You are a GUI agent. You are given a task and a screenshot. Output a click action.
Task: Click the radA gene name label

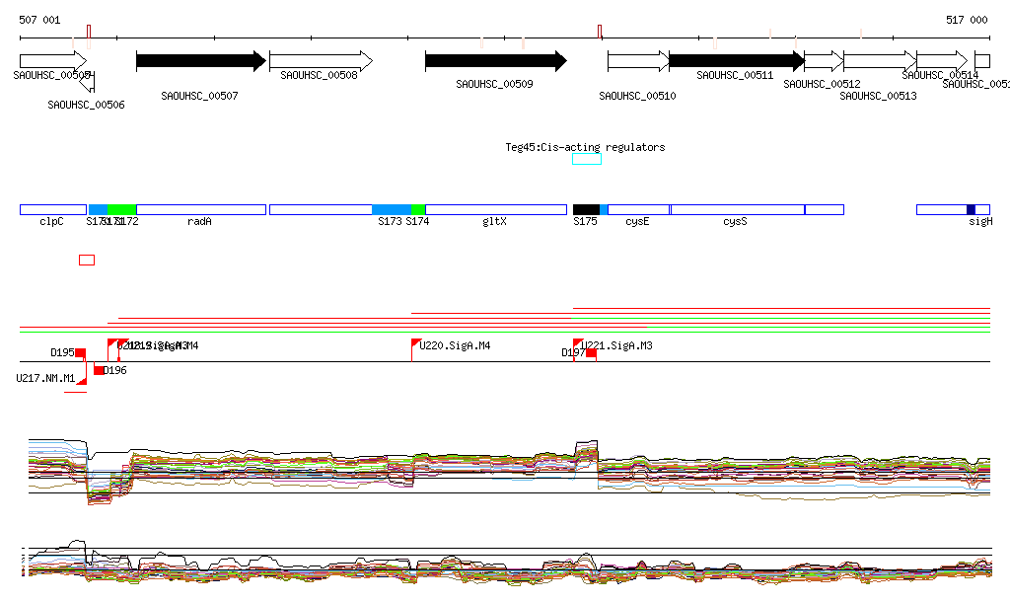tap(199, 222)
